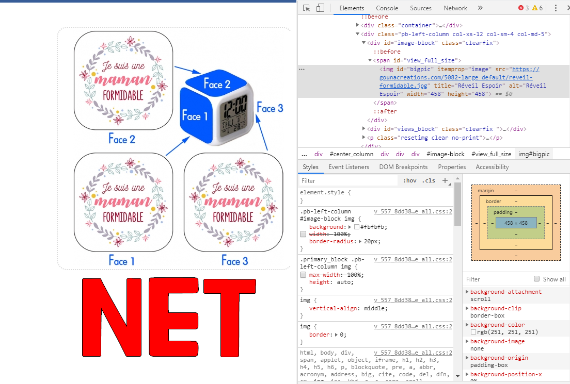Click the #fbfbfb background color swatch
570x384 pixels.
pyautogui.click(x=357, y=227)
